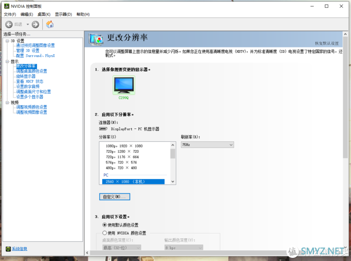Select 1080p, 1920 × 1080 resolution
Screen dimensions: 351x261
click(124, 146)
